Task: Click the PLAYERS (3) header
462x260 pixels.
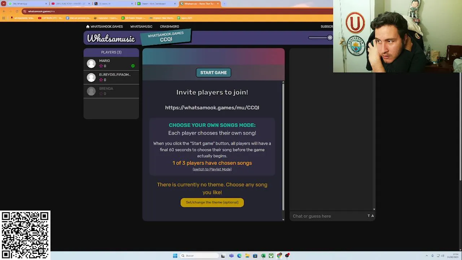Action: [x=111, y=52]
